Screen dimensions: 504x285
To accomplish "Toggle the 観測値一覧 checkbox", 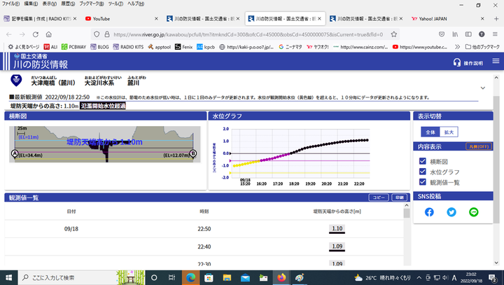I will [x=422, y=182].
